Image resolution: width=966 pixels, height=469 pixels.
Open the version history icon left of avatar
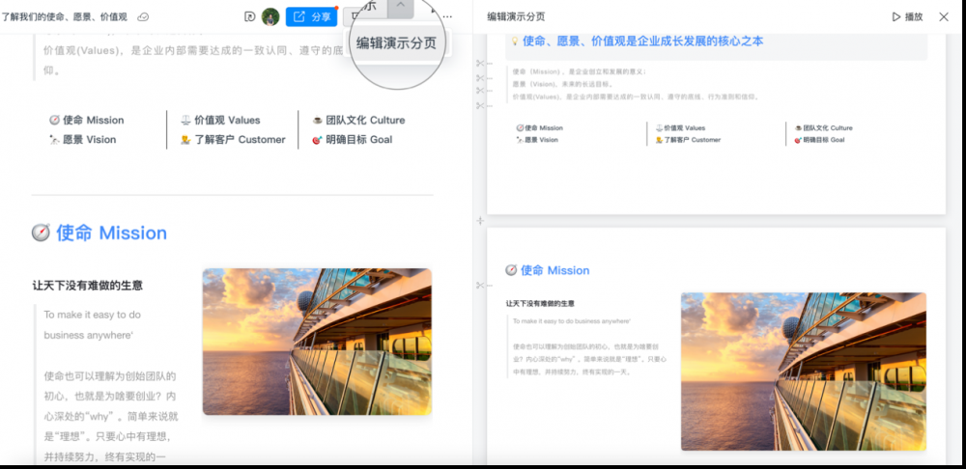point(249,16)
